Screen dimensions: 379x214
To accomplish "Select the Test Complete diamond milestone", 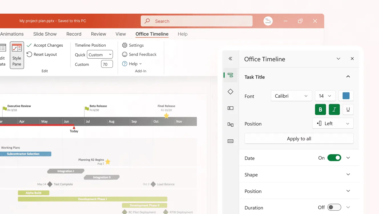I will [x=50, y=184].
